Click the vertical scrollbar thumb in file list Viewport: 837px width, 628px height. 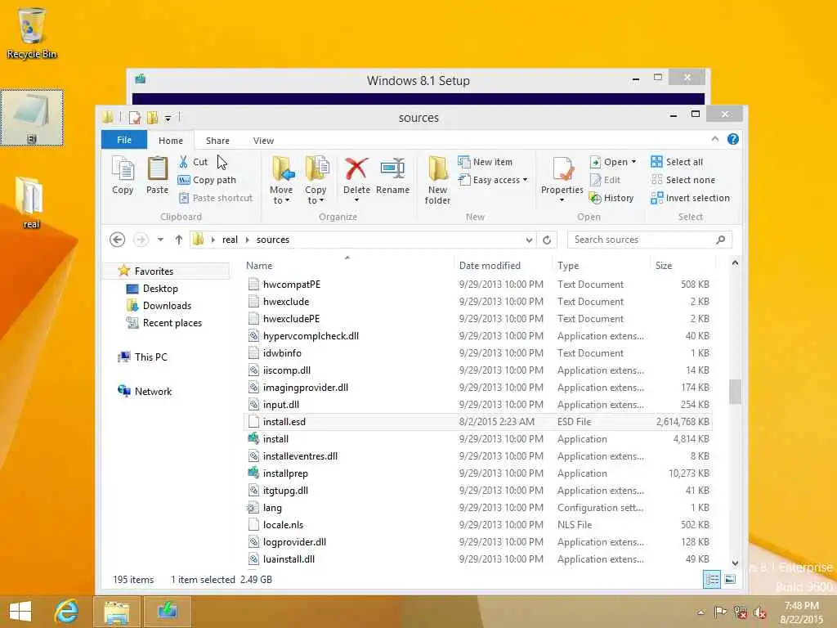tap(735, 392)
